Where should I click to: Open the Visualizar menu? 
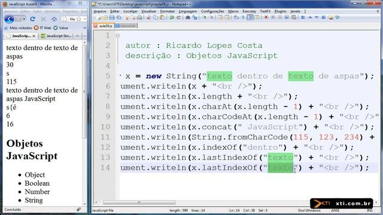(149, 11)
